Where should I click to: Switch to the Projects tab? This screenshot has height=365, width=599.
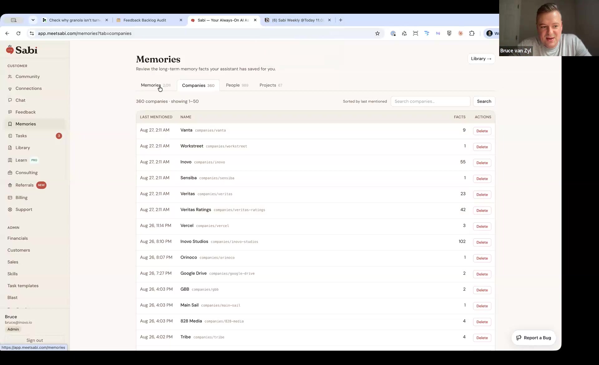(271, 85)
